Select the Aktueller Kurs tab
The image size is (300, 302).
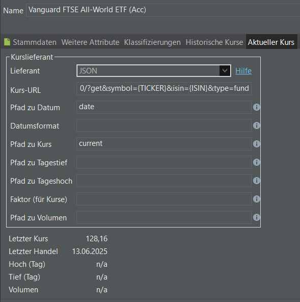pos(271,42)
